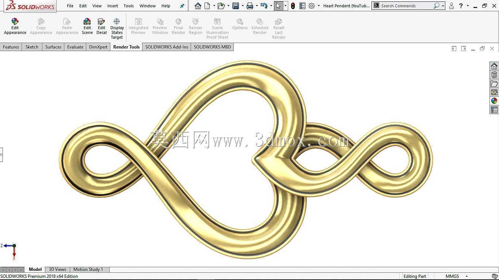Open Design Library in the task pane
This screenshot has height=280, width=499.
(x=494, y=75)
